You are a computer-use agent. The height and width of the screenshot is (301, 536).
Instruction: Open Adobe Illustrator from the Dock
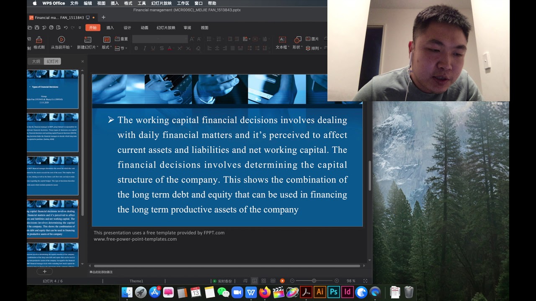click(x=320, y=292)
